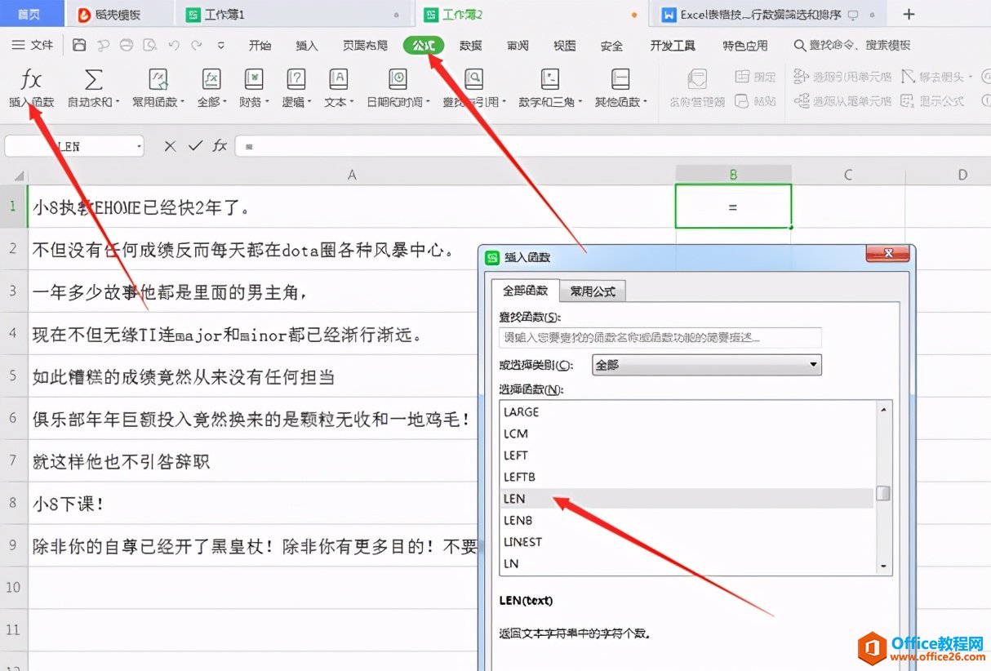The width and height of the screenshot is (991, 671).
Task: Click the confirm checkmark in formula bar
Action: (x=194, y=146)
